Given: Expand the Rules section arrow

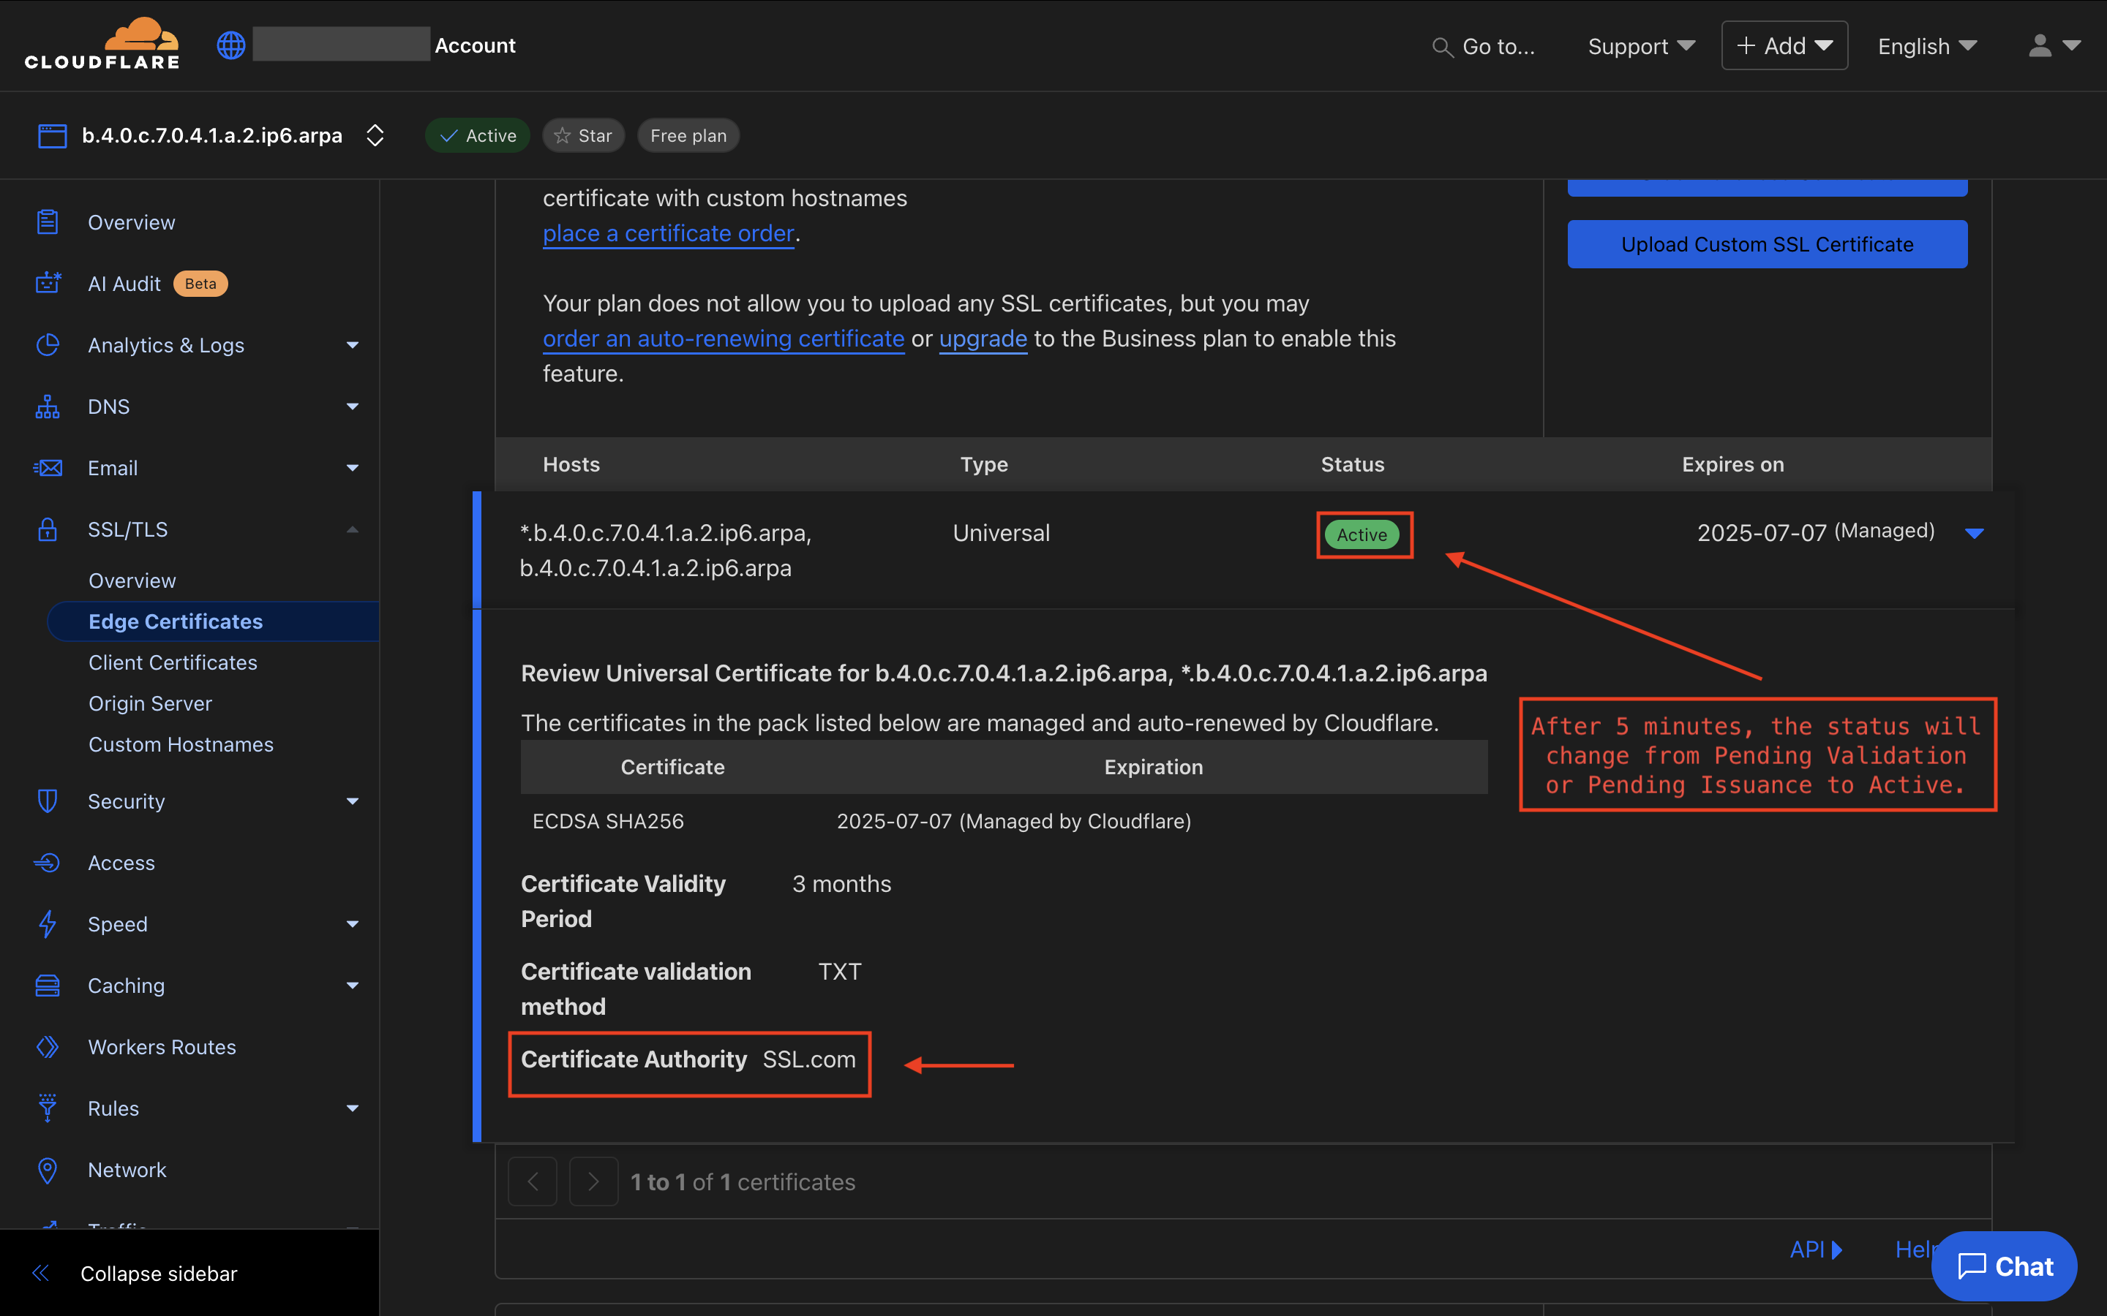Looking at the screenshot, I should pos(353,1109).
